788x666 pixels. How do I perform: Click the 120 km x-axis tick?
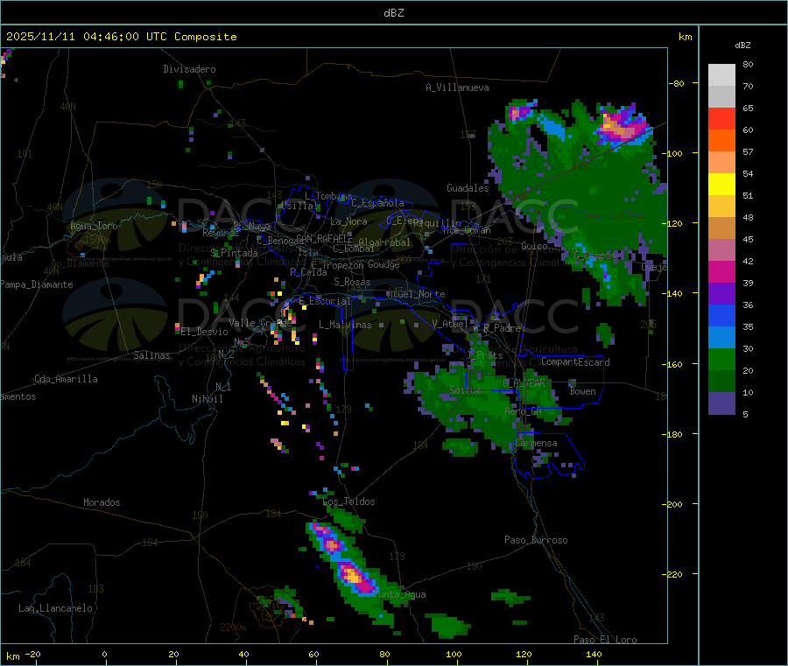pos(524,654)
